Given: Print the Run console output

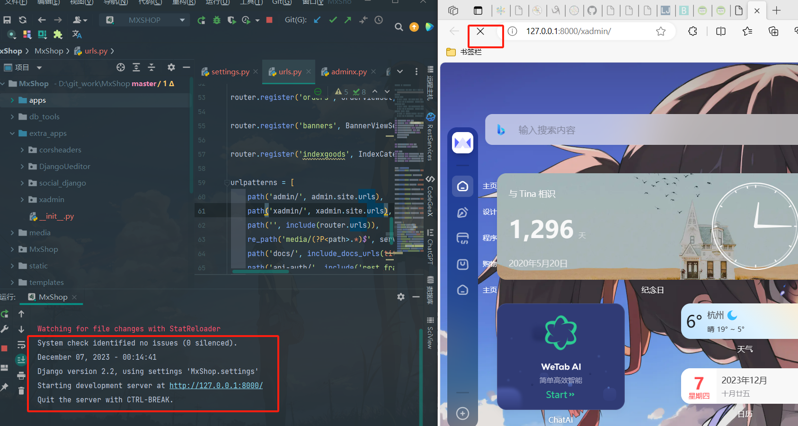Looking at the screenshot, I should (21, 376).
